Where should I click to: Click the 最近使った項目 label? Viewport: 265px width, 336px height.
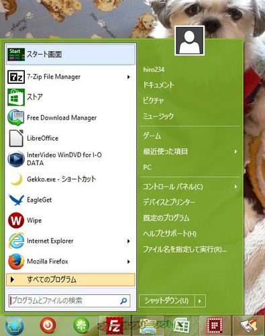pos(165,152)
